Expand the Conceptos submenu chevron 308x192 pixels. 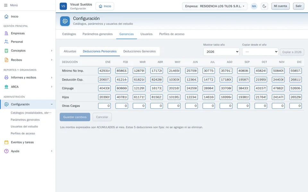coord(52,51)
